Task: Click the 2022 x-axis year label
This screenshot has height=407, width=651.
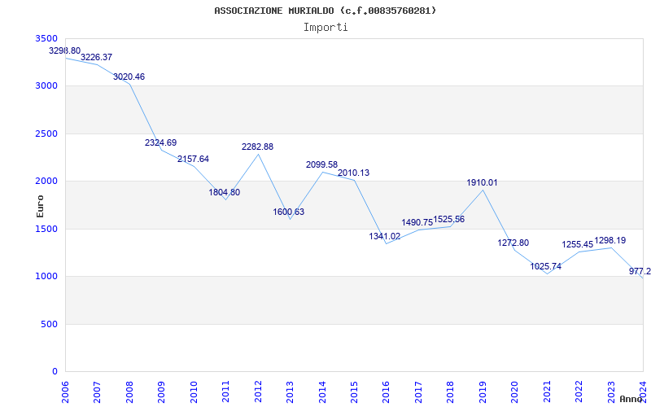Action: [x=579, y=392]
